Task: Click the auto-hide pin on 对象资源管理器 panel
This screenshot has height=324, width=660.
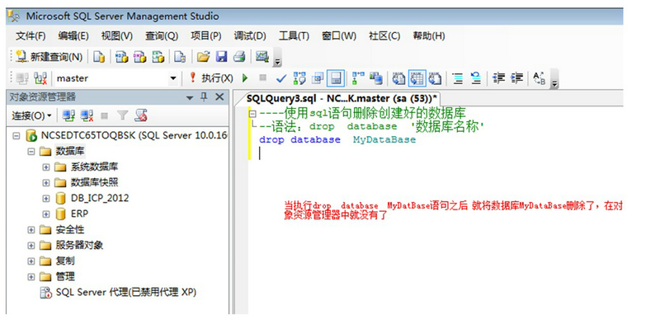Action: 204,97
